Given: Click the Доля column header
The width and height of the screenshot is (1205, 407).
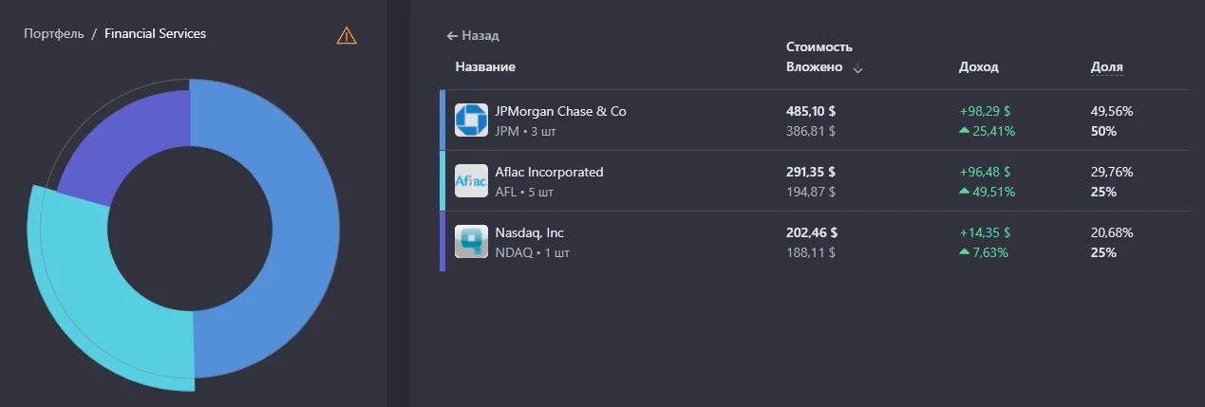Looking at the screenshot, I should click(1107, 67).
